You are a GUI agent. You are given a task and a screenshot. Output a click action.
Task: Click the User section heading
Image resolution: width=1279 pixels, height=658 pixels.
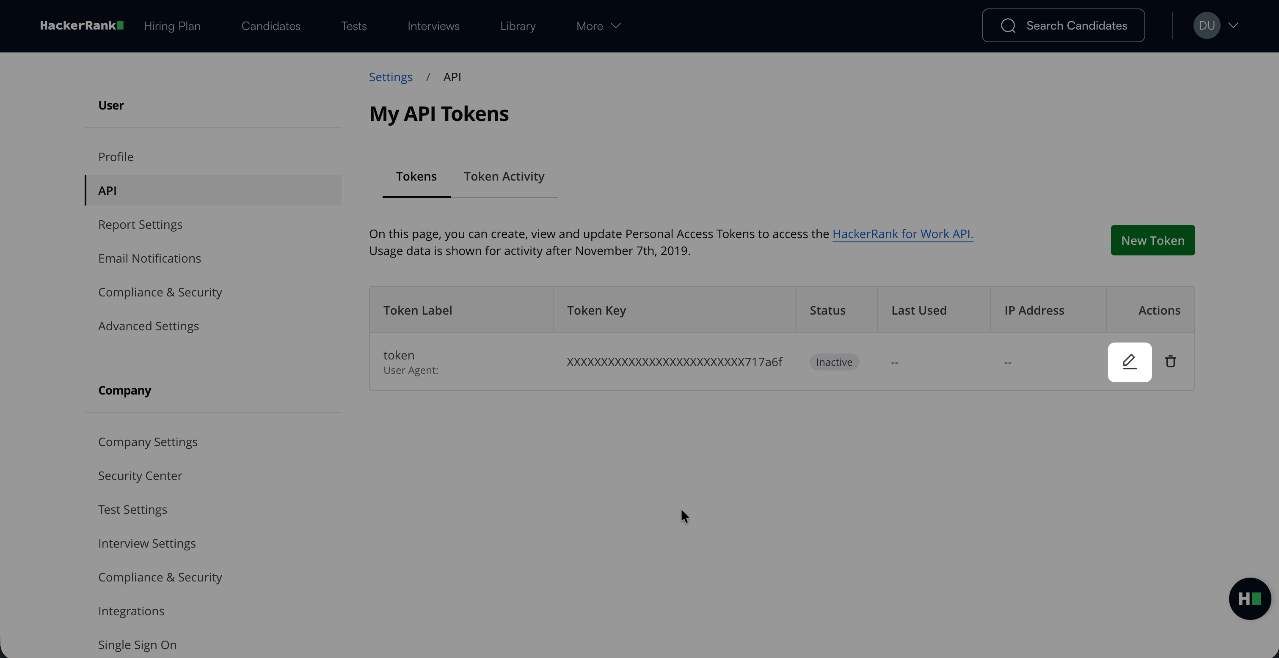coord(111,105)
